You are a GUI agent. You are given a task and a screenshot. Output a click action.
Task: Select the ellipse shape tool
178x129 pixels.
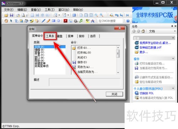click(x=58, y=21)
